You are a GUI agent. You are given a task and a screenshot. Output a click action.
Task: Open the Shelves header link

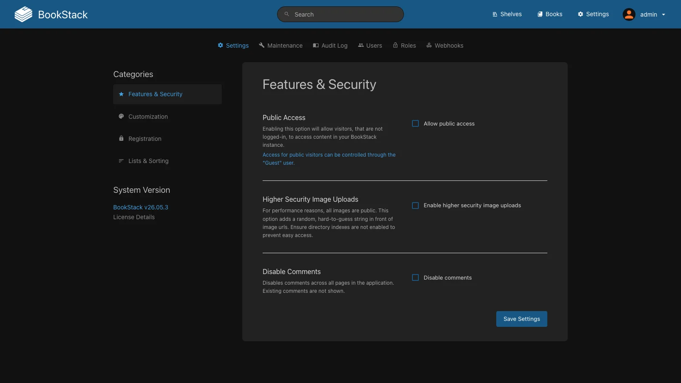(507, 14)
